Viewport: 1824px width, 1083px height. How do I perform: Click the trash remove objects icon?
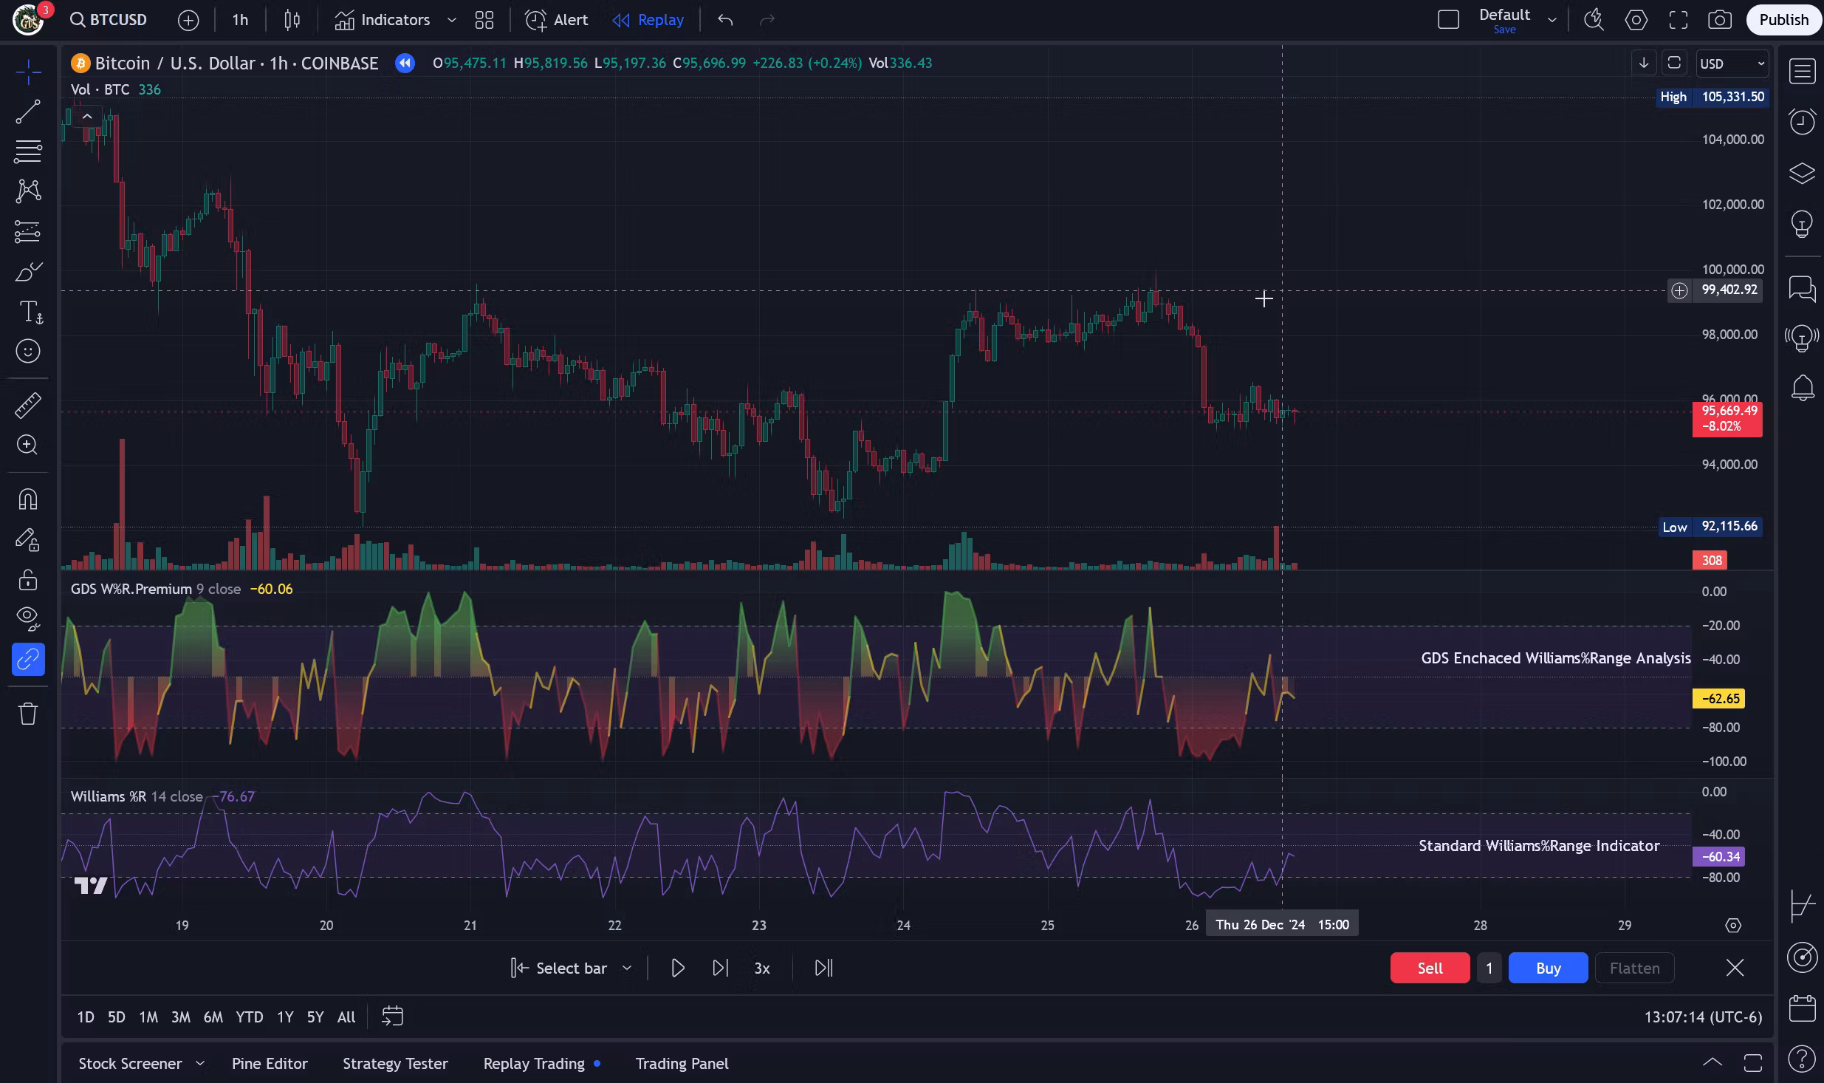pyautogui.click(x=28, y=714)
